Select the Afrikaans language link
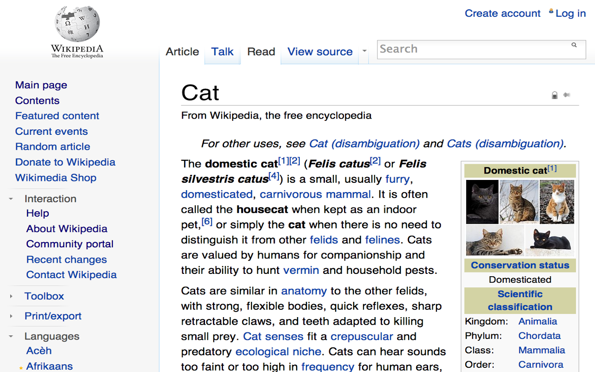This screenshot has width=595, height=372. point(49,366)
